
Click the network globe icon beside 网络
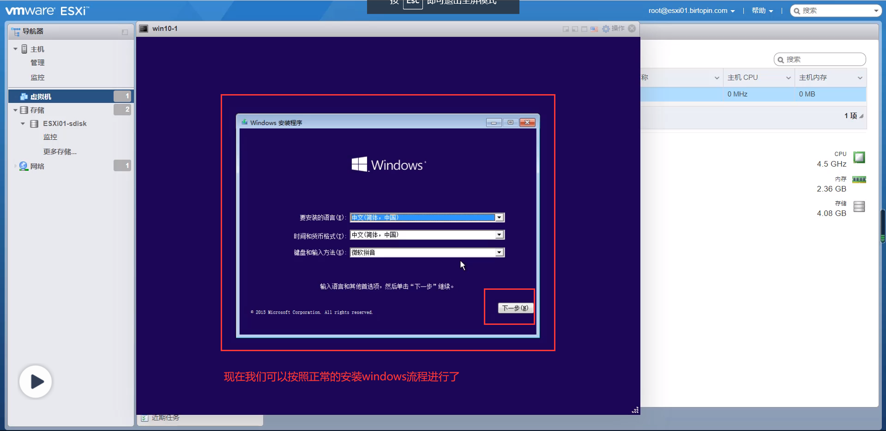click(x=24, y=166)
